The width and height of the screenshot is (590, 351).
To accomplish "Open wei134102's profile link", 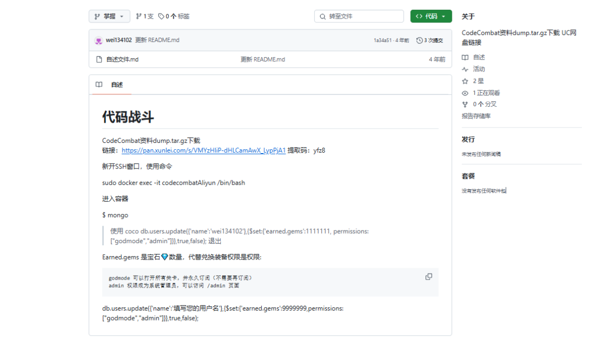I will pos(118,40).
